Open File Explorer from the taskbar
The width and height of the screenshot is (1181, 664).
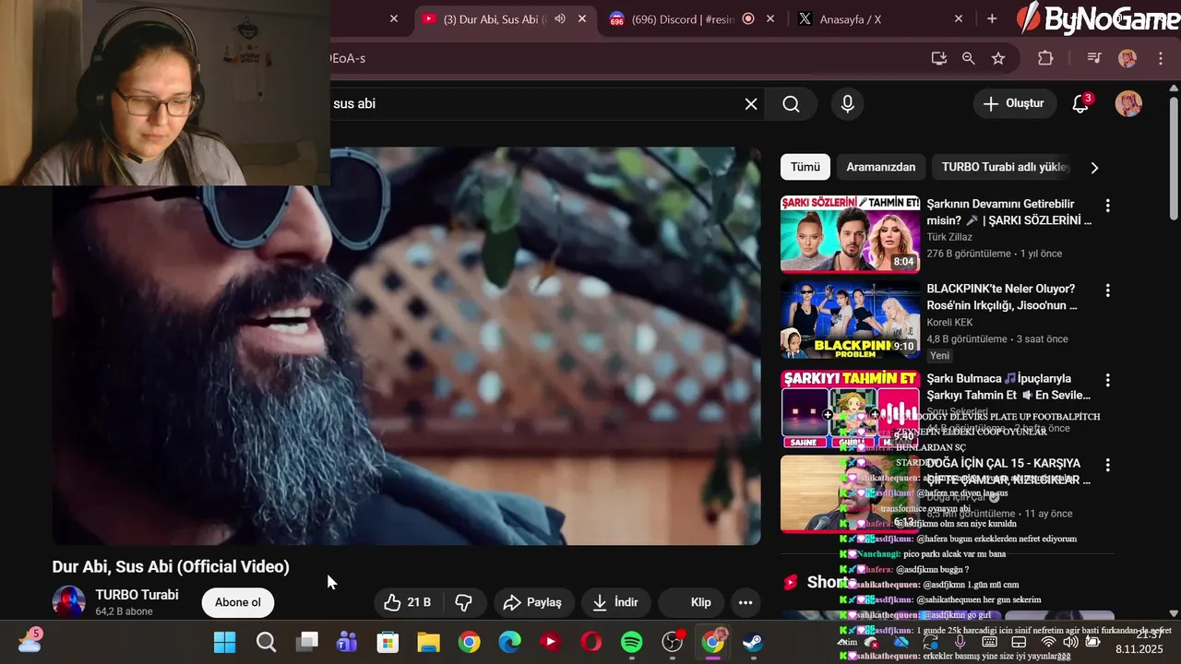click(x=428, y=642)
